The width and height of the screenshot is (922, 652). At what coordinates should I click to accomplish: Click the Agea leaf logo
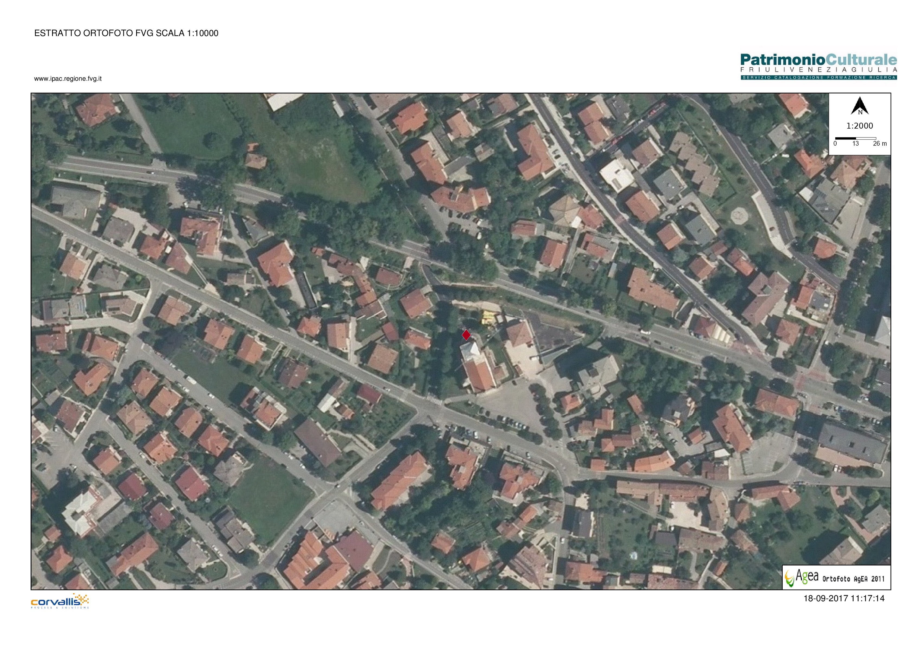coord(789,578)
